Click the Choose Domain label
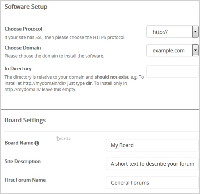The height and width of the screenshot is (194, 200). [x=23, y=48]
